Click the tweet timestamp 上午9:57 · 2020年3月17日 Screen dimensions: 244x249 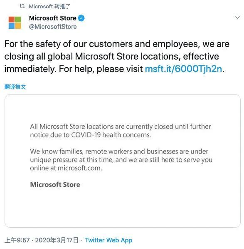tap(42, 240)
